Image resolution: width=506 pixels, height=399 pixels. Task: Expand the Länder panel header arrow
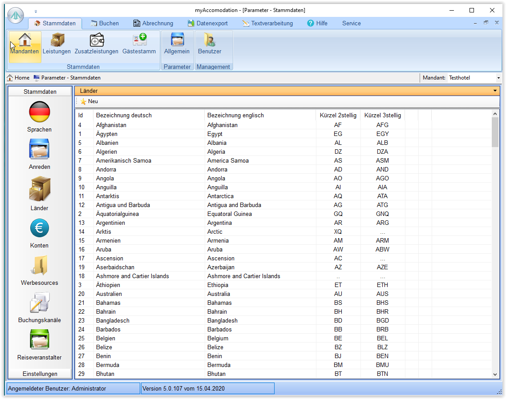click(x=495, y=91)
